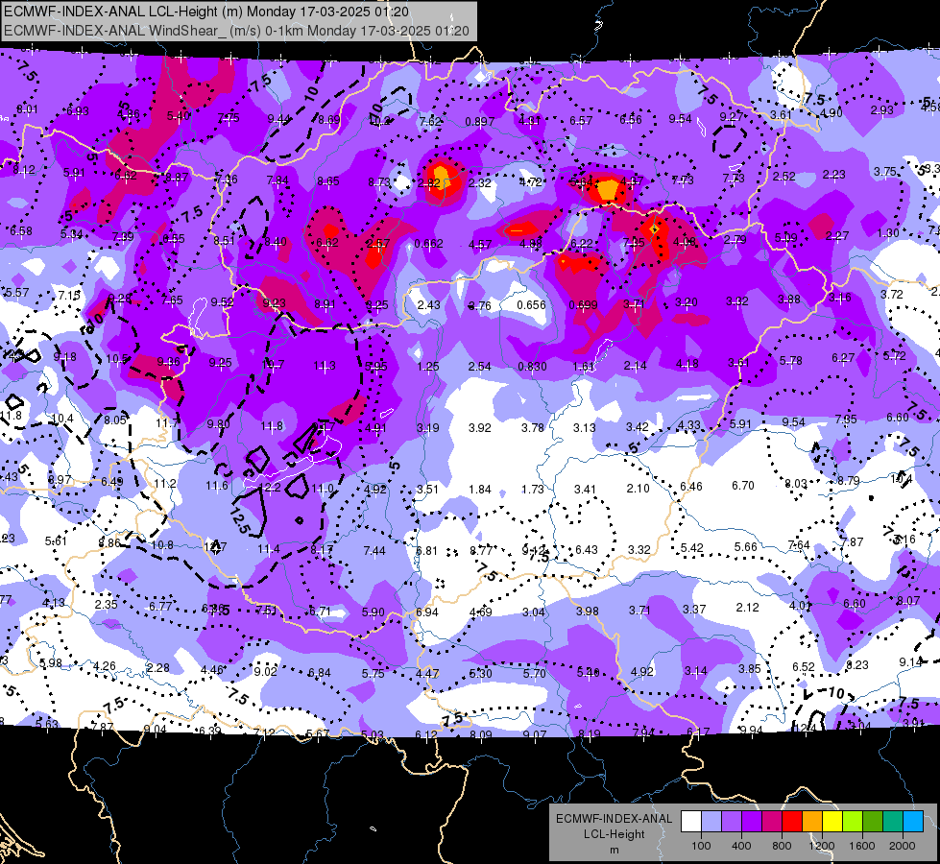Click the wind shear value 0.897

pyautogui.click(x=479, y=122)
